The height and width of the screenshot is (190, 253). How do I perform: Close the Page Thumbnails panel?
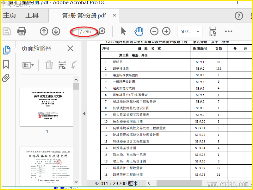pyautogui.click(x=70, y=48)
